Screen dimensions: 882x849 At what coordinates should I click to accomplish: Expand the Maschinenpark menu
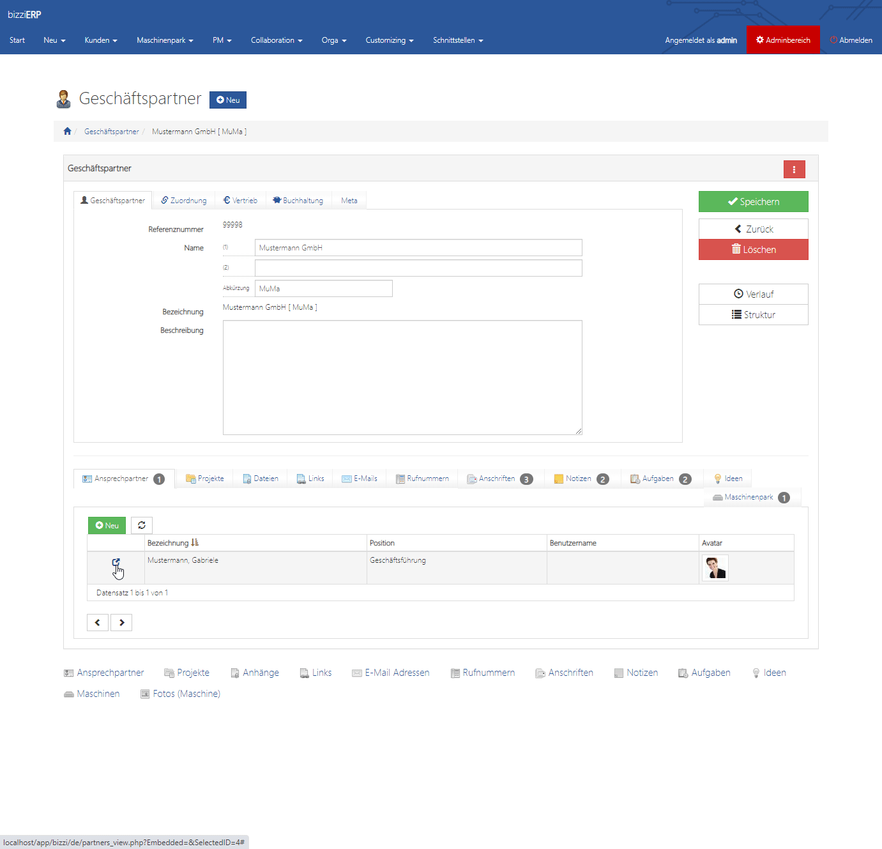165,40
